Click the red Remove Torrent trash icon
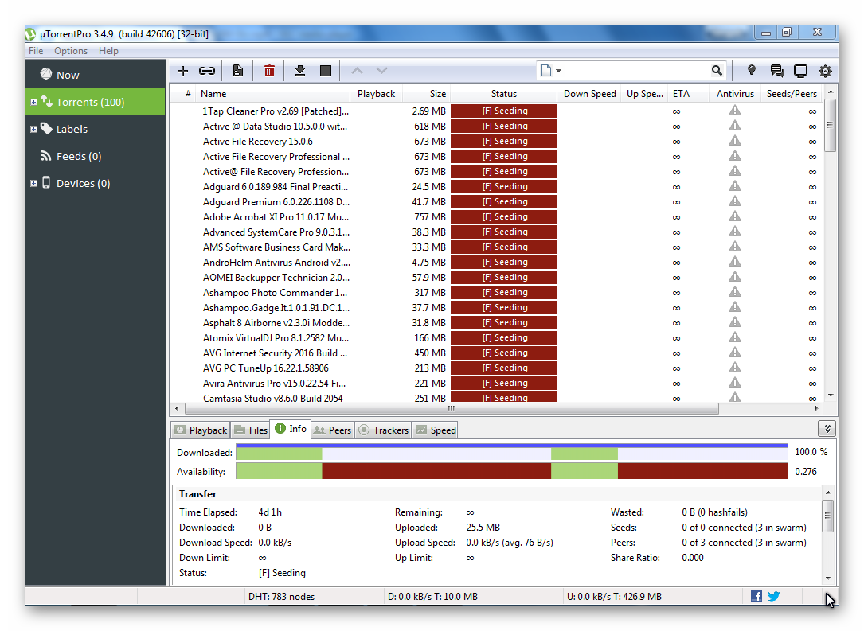Viewport: 864px width, 631px height. 269,71
